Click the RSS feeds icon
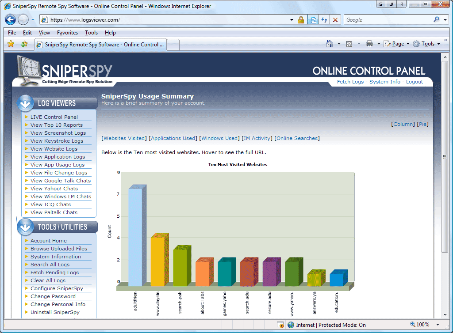453x333 pixels. pos(349,44)
